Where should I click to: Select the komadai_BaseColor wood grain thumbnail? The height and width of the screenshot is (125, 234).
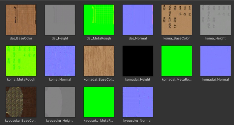coord(99,61)
